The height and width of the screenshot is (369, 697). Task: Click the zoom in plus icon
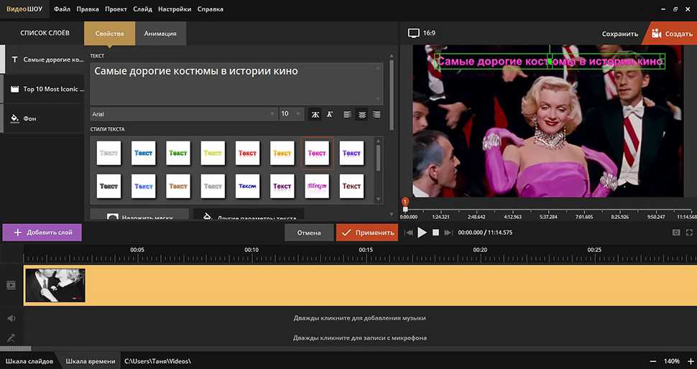tap(688, 361)
